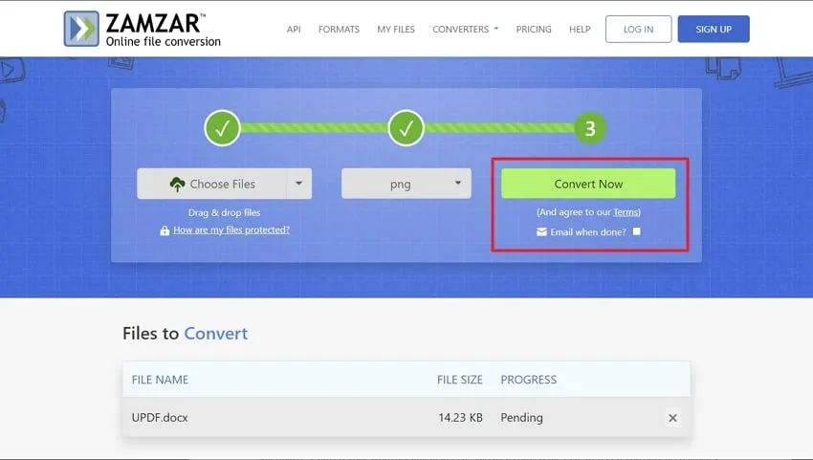The height and width of the screenshot is (460, 813).
Task: Open How are my files protected link
Action: 231,230
